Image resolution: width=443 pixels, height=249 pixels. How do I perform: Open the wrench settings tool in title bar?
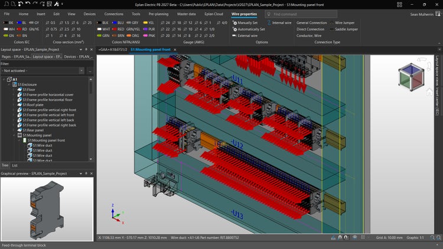[57, 4]
